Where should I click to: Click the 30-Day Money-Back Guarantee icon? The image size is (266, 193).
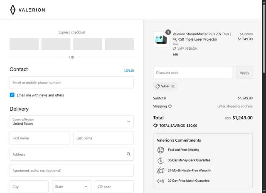tap(160, 160)
